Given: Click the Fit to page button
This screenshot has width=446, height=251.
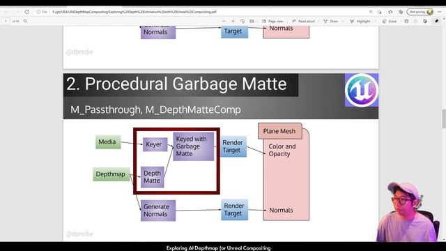Looking at the screenshot, I should pyautogui.click(x=252, y=21).
